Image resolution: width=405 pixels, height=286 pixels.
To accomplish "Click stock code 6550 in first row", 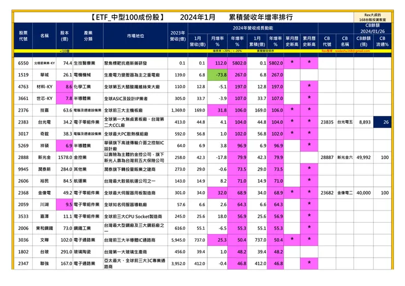I will (23, 63).
